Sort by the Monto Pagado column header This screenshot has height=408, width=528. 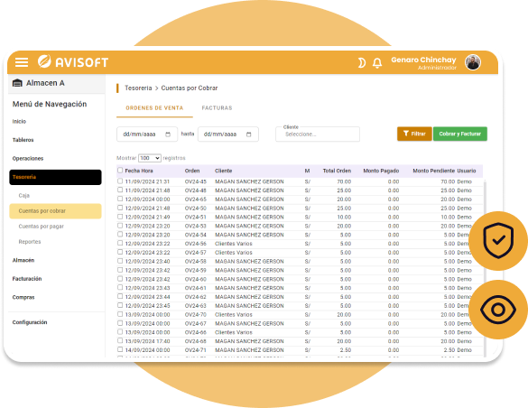pyautogui.click(x=381, y=171)
